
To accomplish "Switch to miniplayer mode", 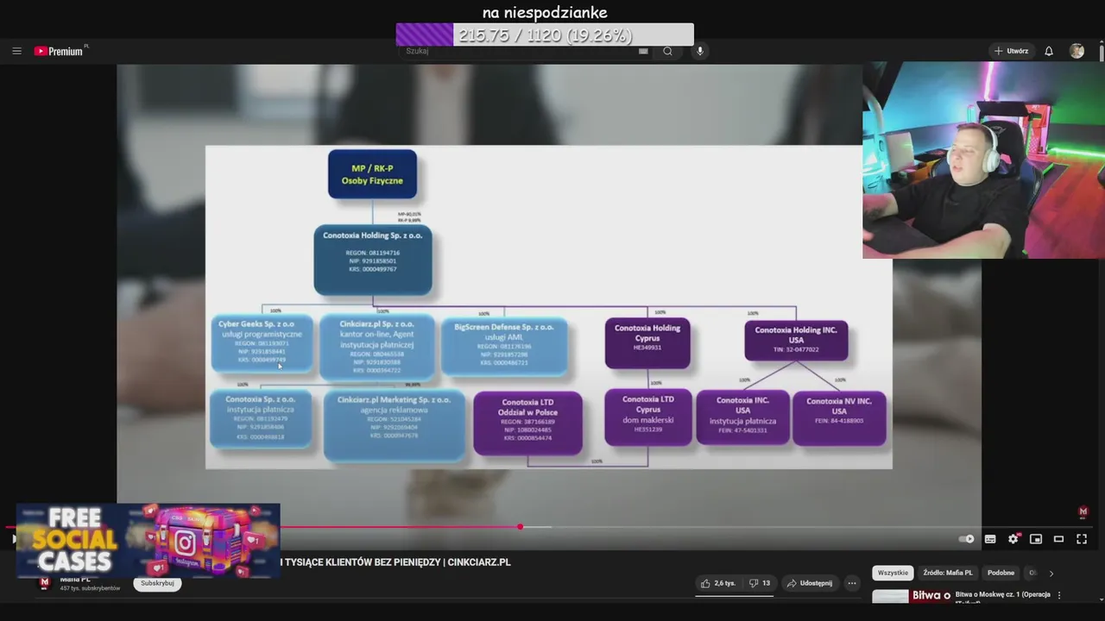I will (1036, 539).
